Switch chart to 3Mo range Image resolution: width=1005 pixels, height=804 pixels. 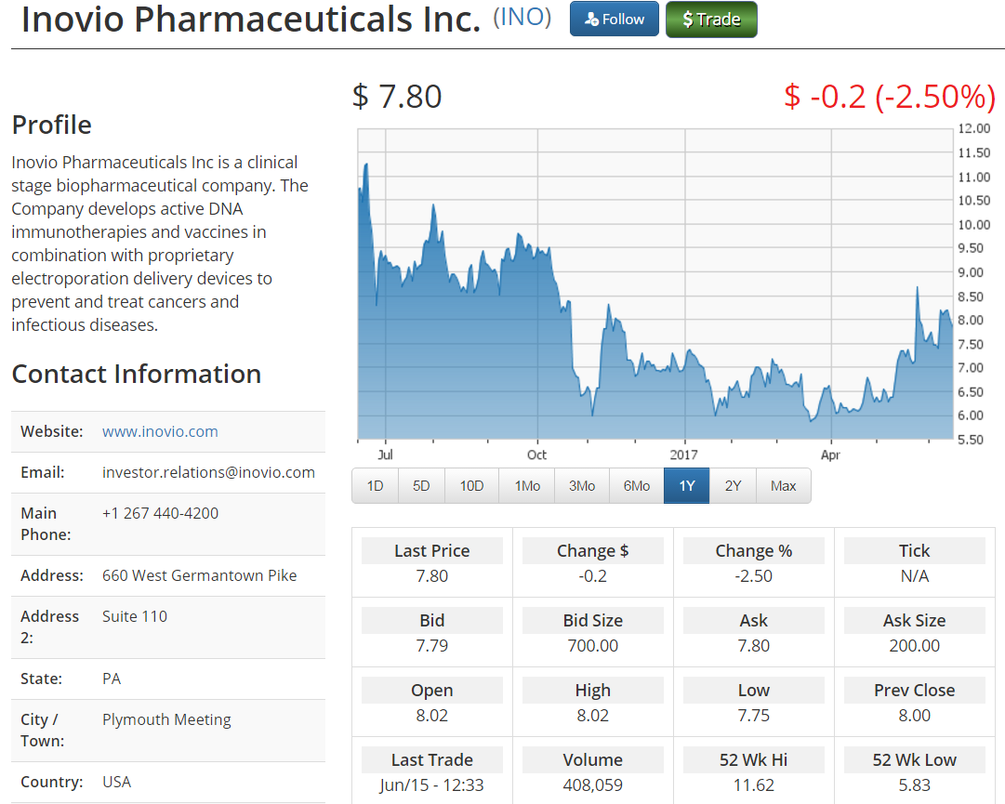(582, 485)
